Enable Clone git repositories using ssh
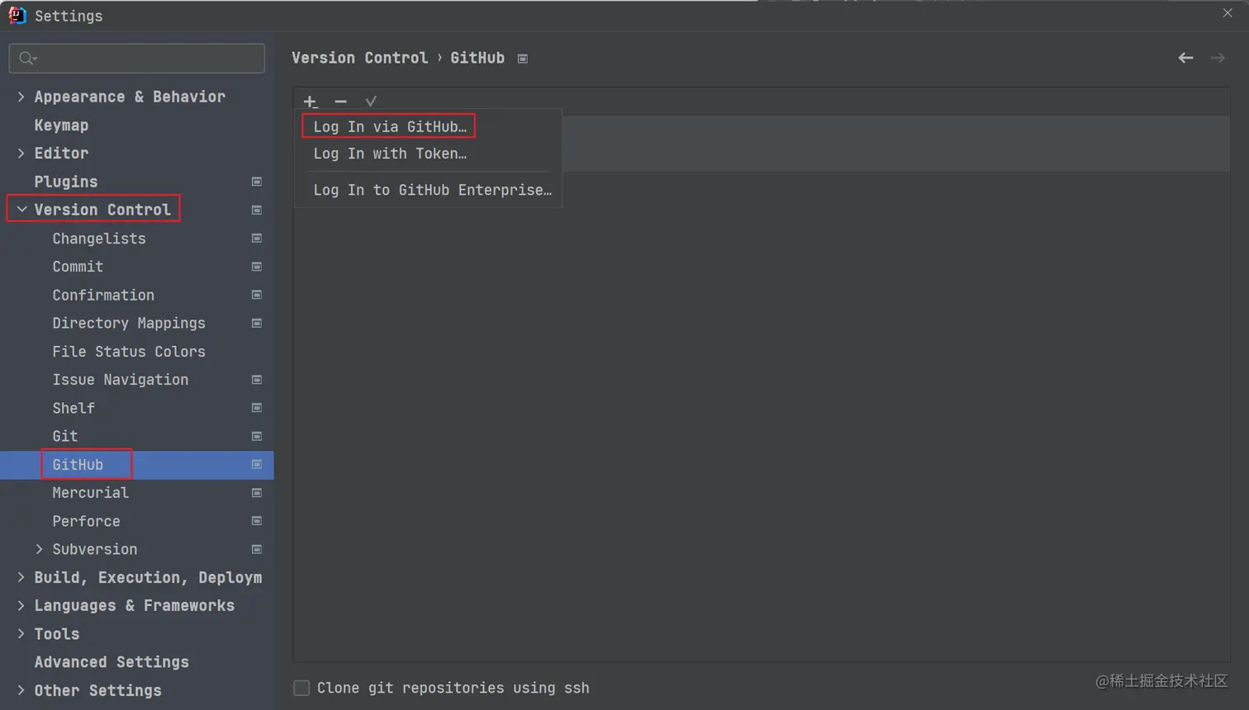1249x710 pixels. (302, 688)
